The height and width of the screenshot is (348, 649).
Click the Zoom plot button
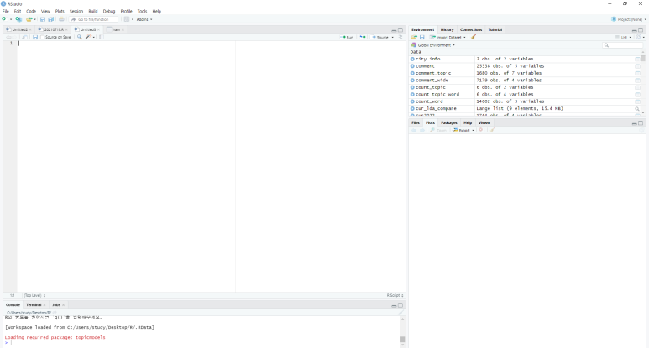(x=438, y=130)
